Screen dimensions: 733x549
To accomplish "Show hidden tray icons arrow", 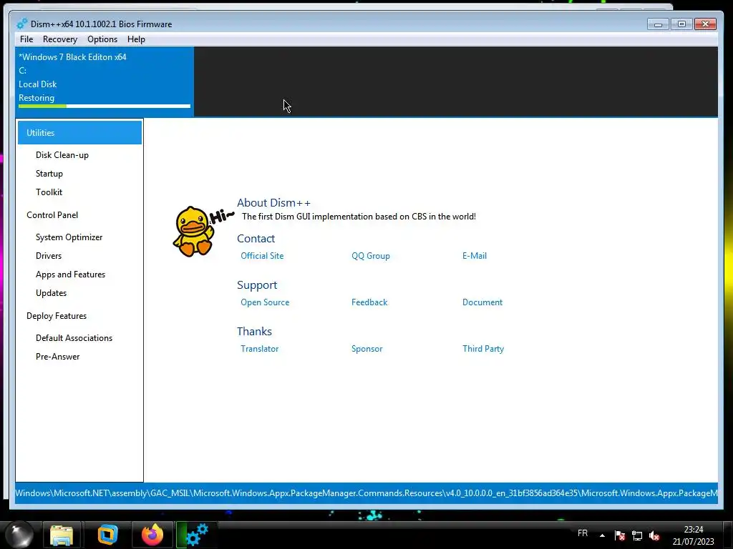I will 602,535.
